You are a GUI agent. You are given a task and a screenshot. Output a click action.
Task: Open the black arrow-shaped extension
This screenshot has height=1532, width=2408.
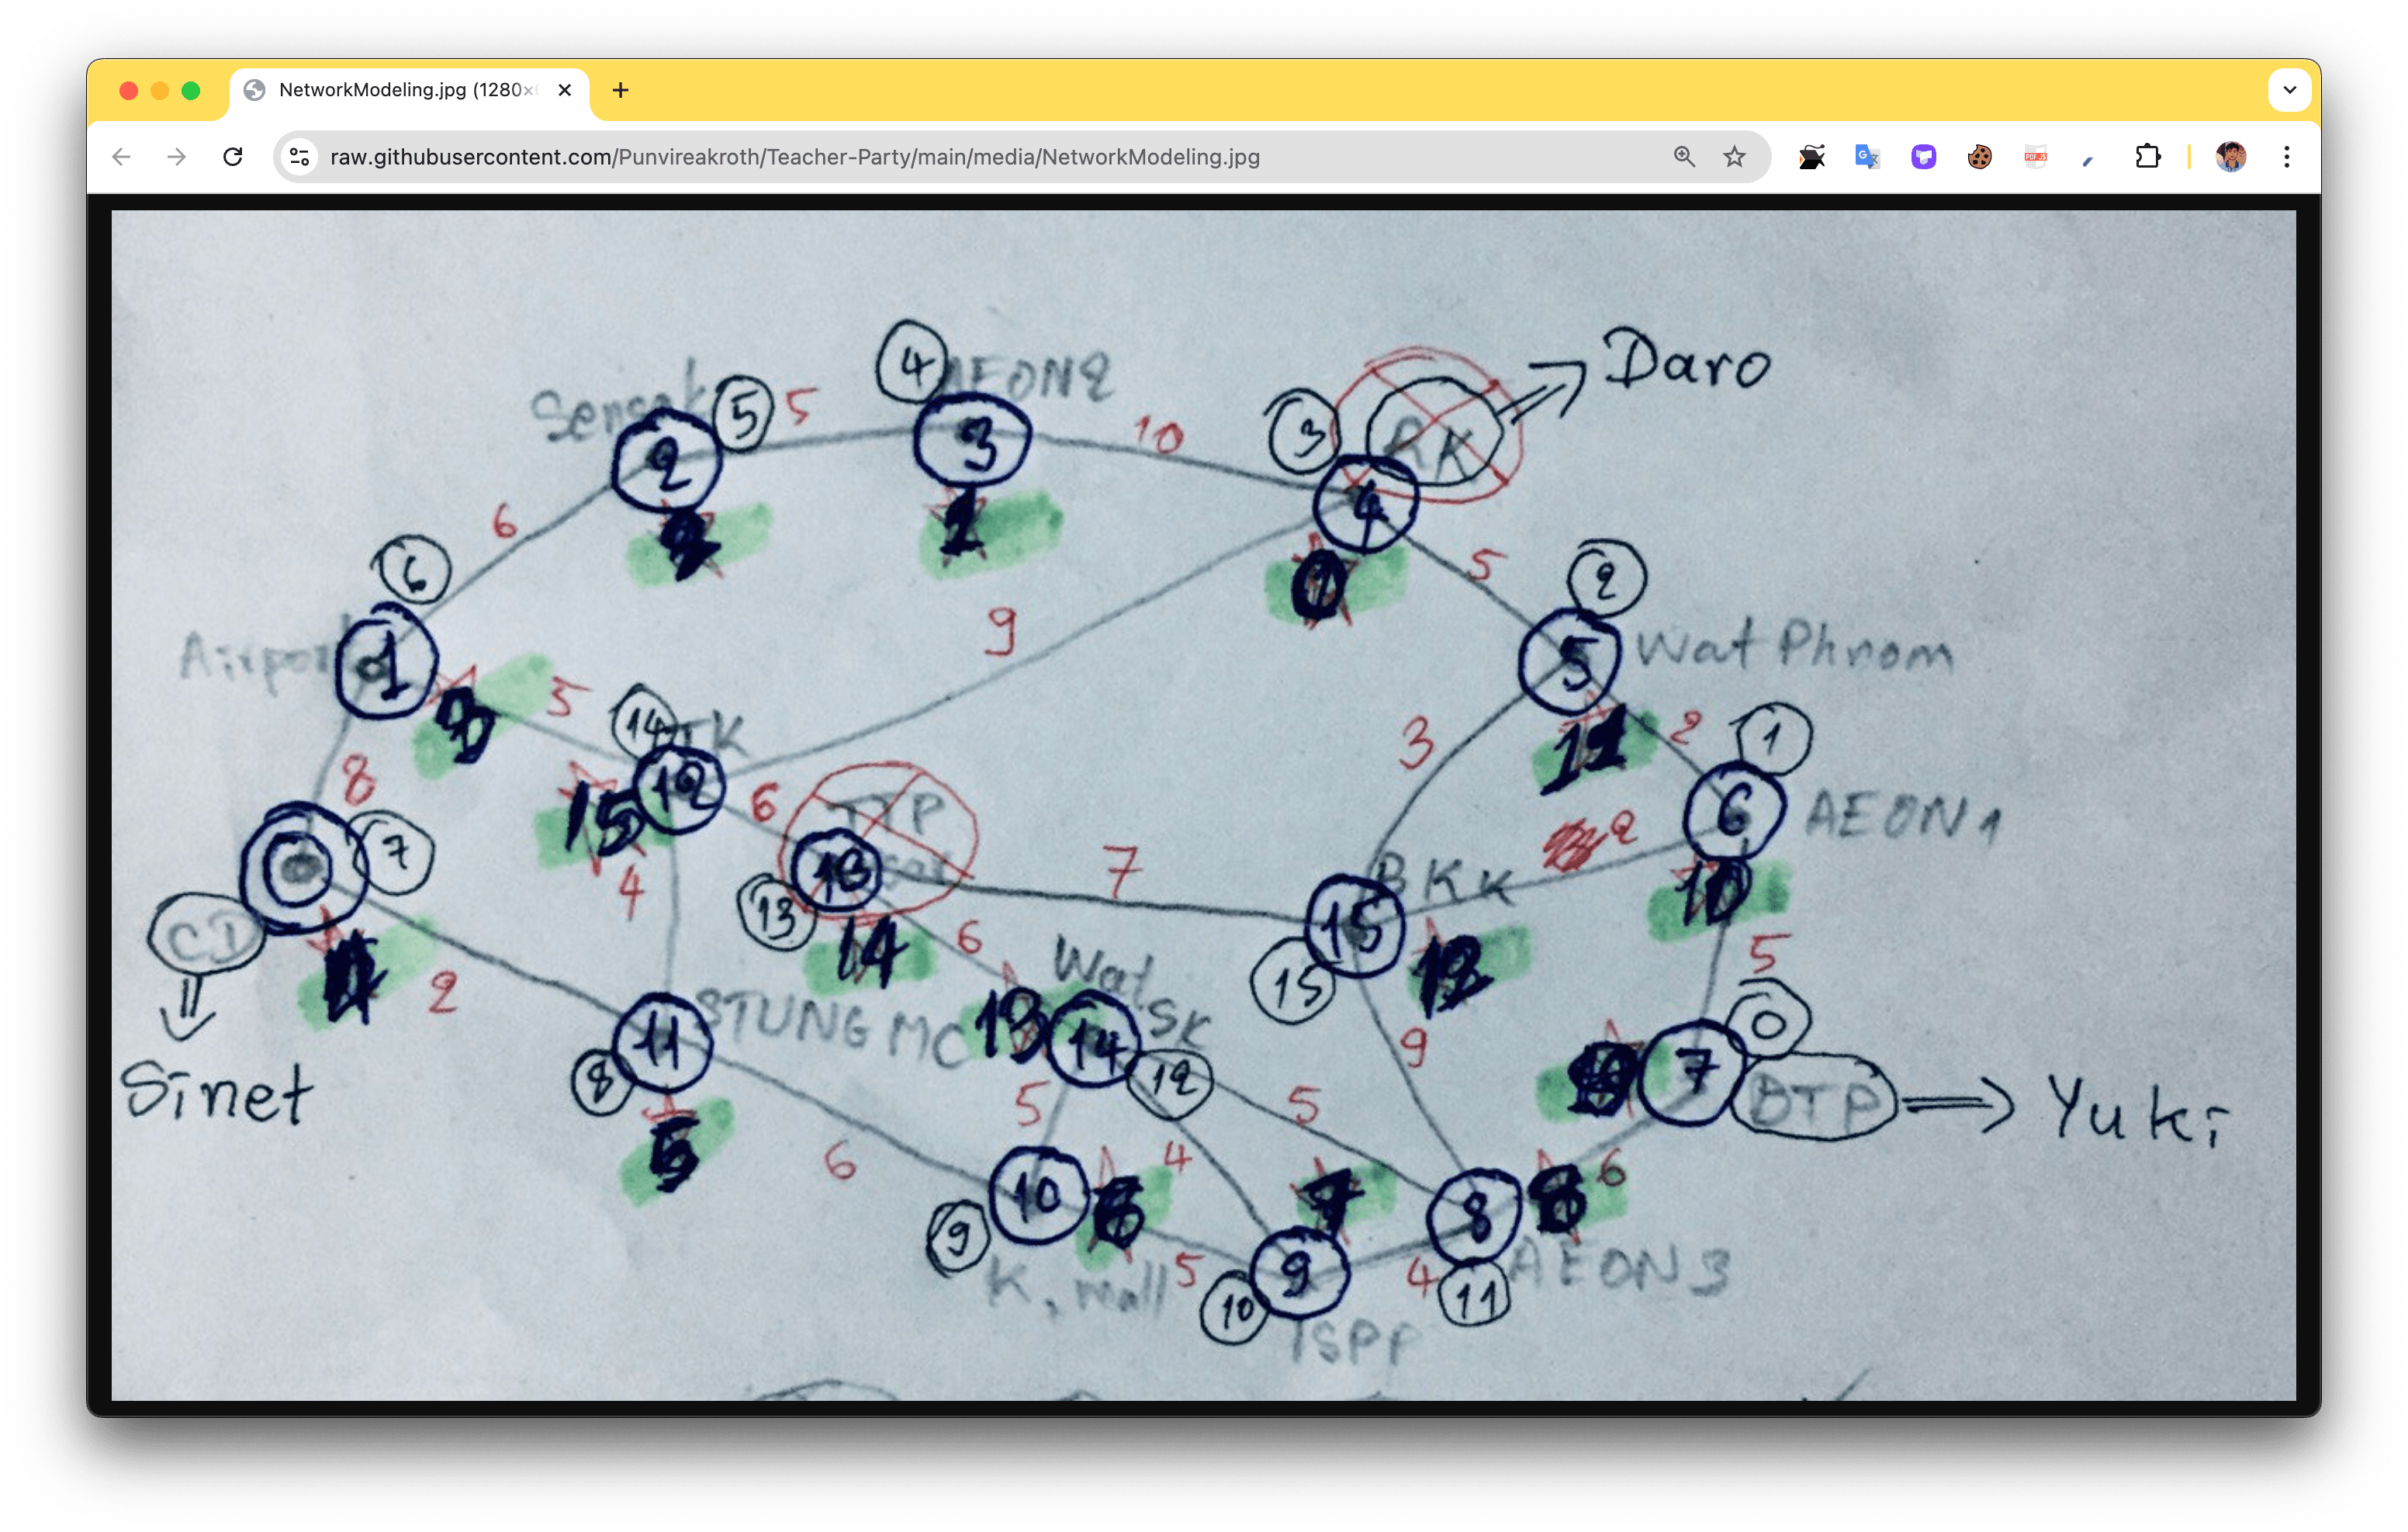point(1811,157)
